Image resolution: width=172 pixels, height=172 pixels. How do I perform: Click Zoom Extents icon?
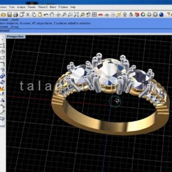[76, 14]
